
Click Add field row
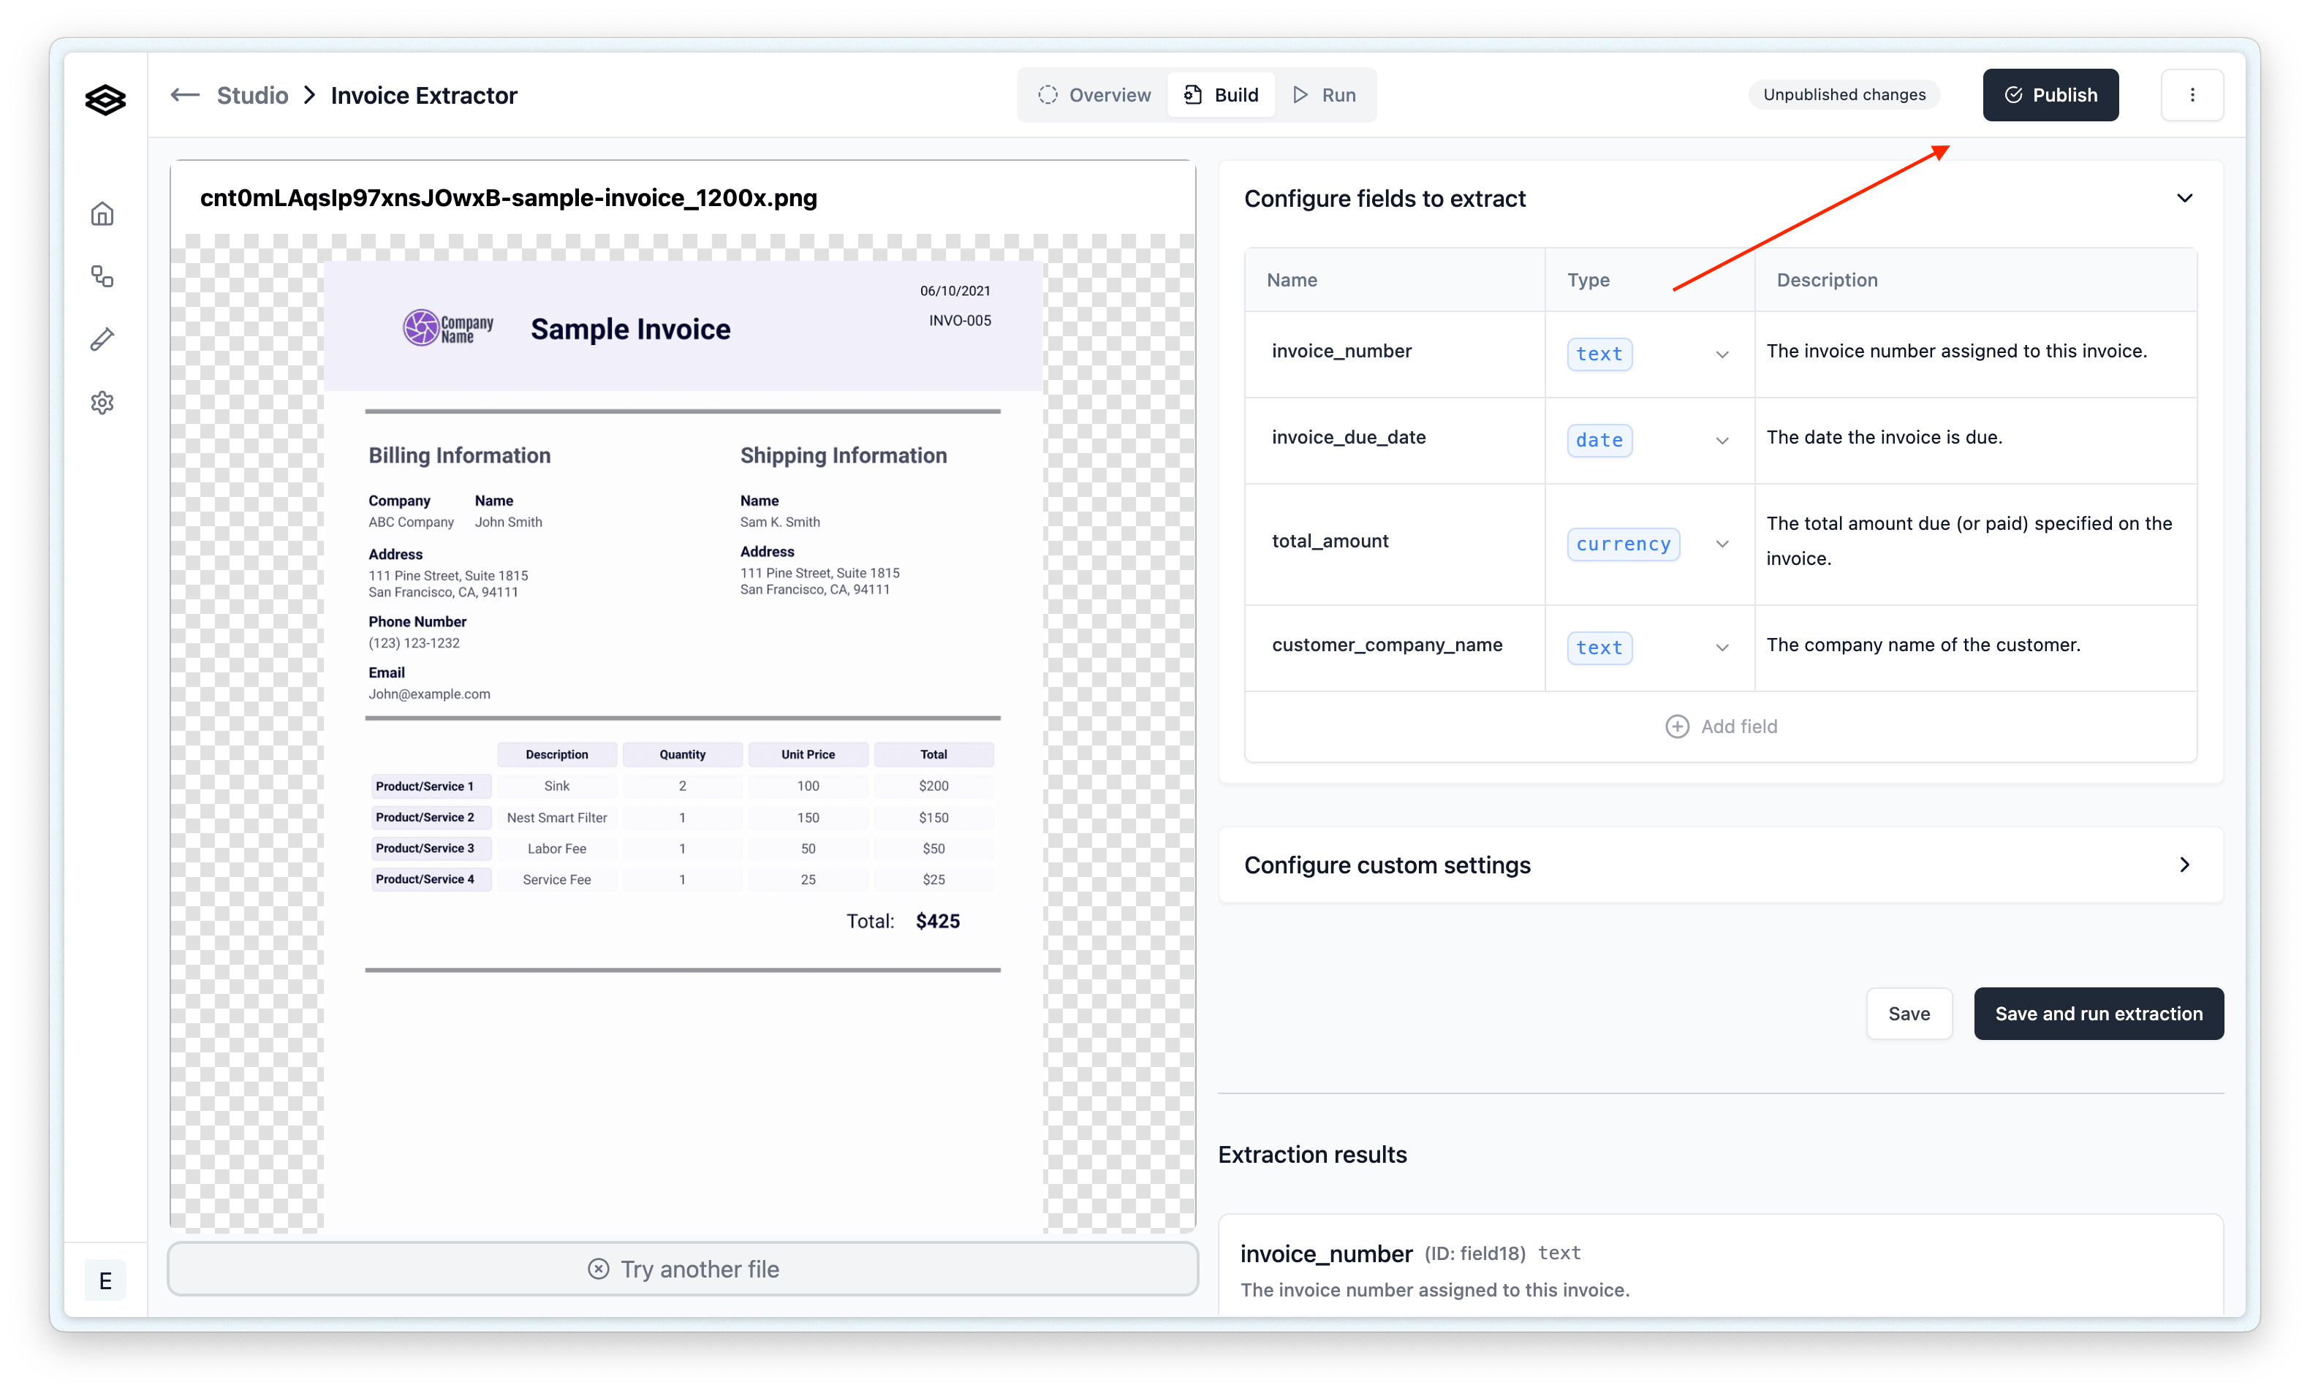(x=1720, y=726)
